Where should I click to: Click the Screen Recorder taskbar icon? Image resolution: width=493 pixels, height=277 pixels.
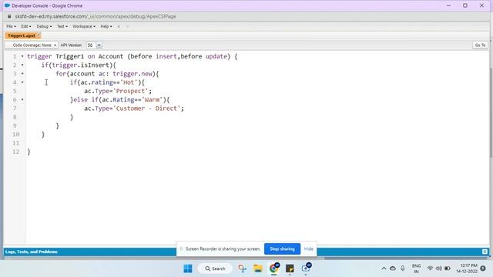coord(306,269)
